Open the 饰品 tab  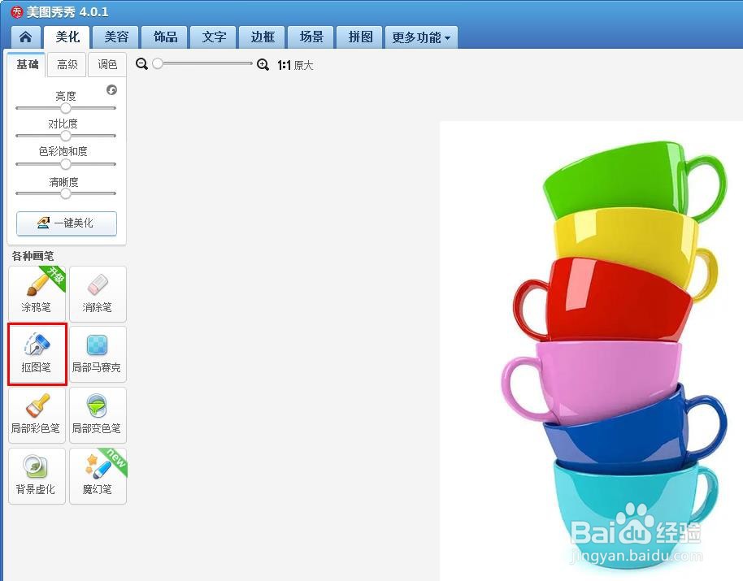click(165, 37)
